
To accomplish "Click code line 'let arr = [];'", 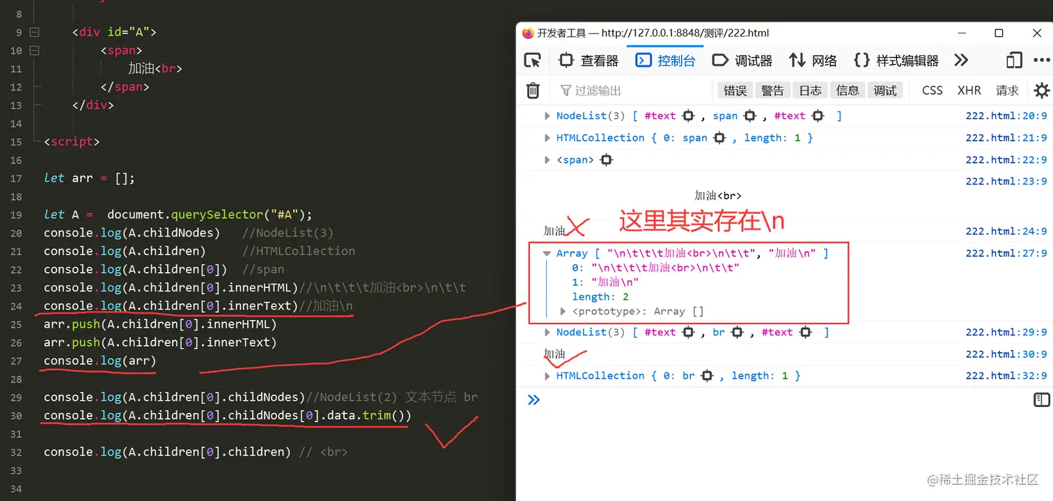I will click(89, 178).
